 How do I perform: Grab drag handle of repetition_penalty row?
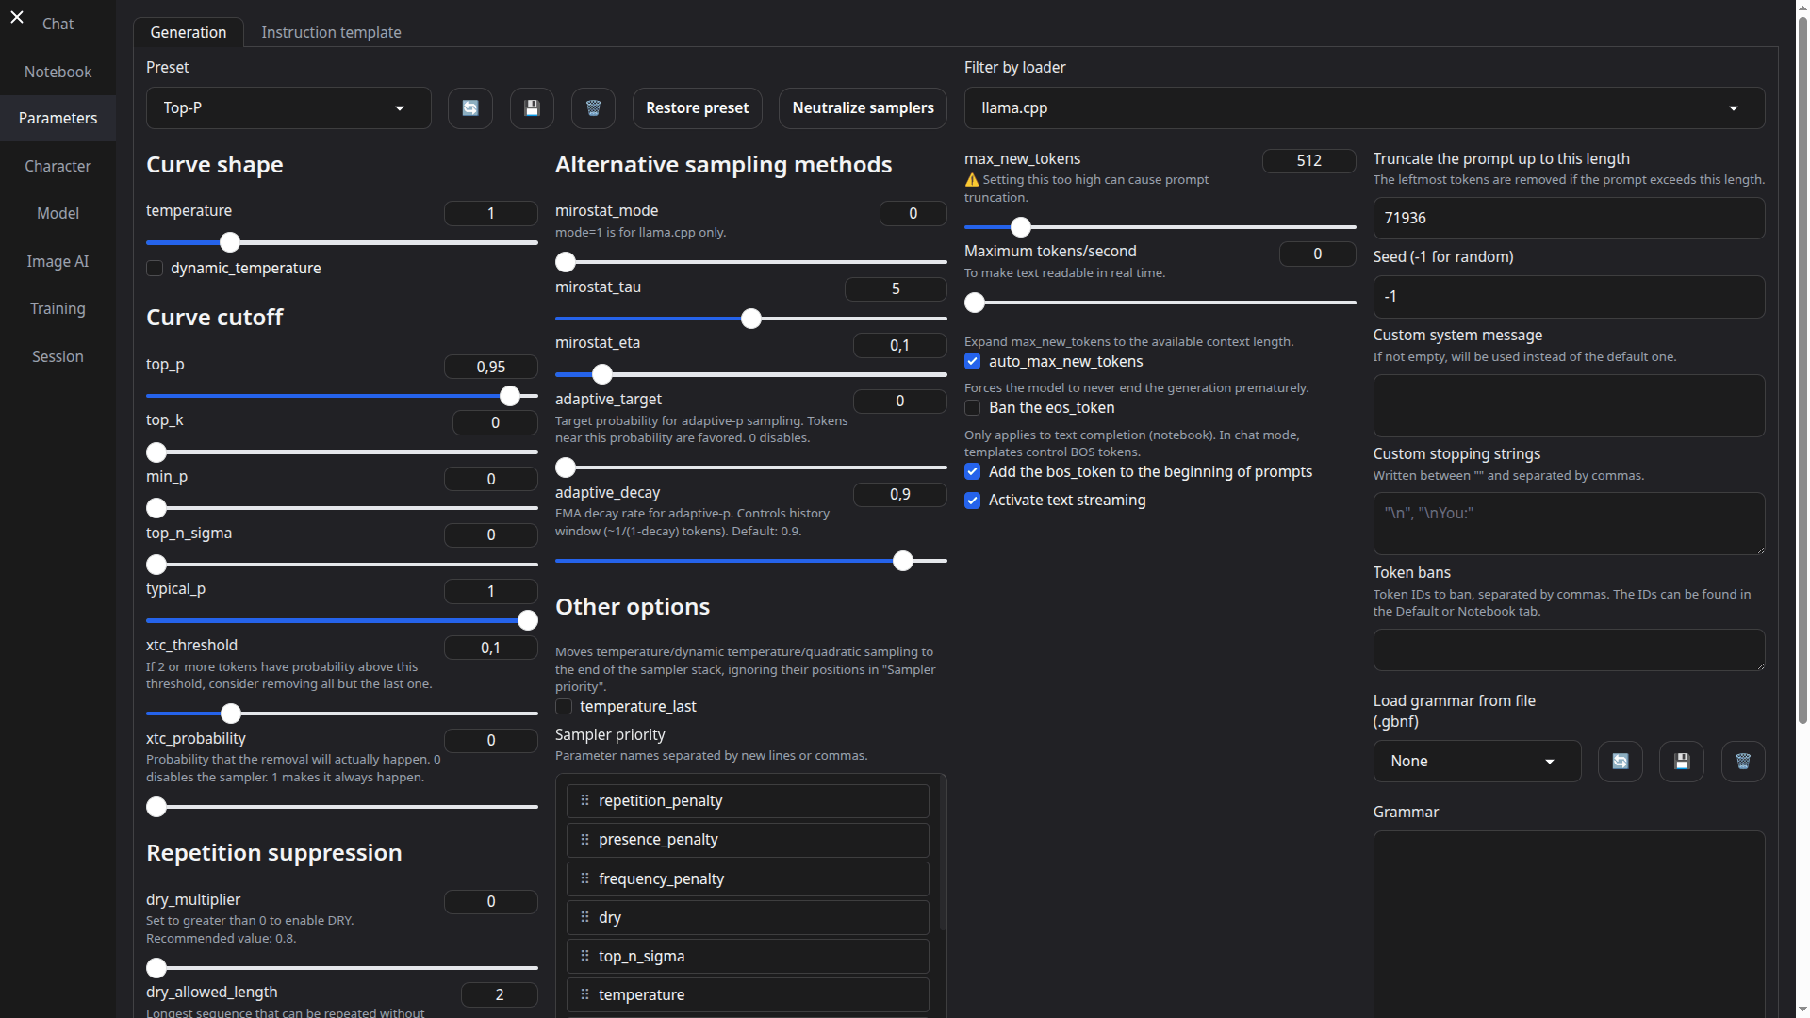584,800
